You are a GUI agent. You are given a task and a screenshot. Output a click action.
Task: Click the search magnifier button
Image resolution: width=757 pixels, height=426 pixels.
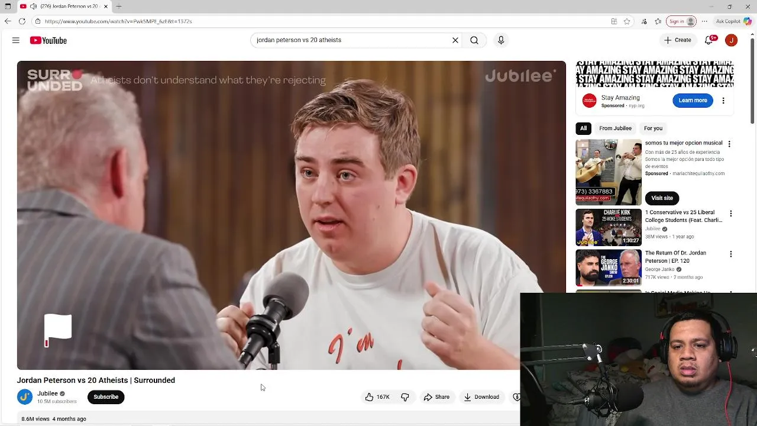tap(474, 40)
